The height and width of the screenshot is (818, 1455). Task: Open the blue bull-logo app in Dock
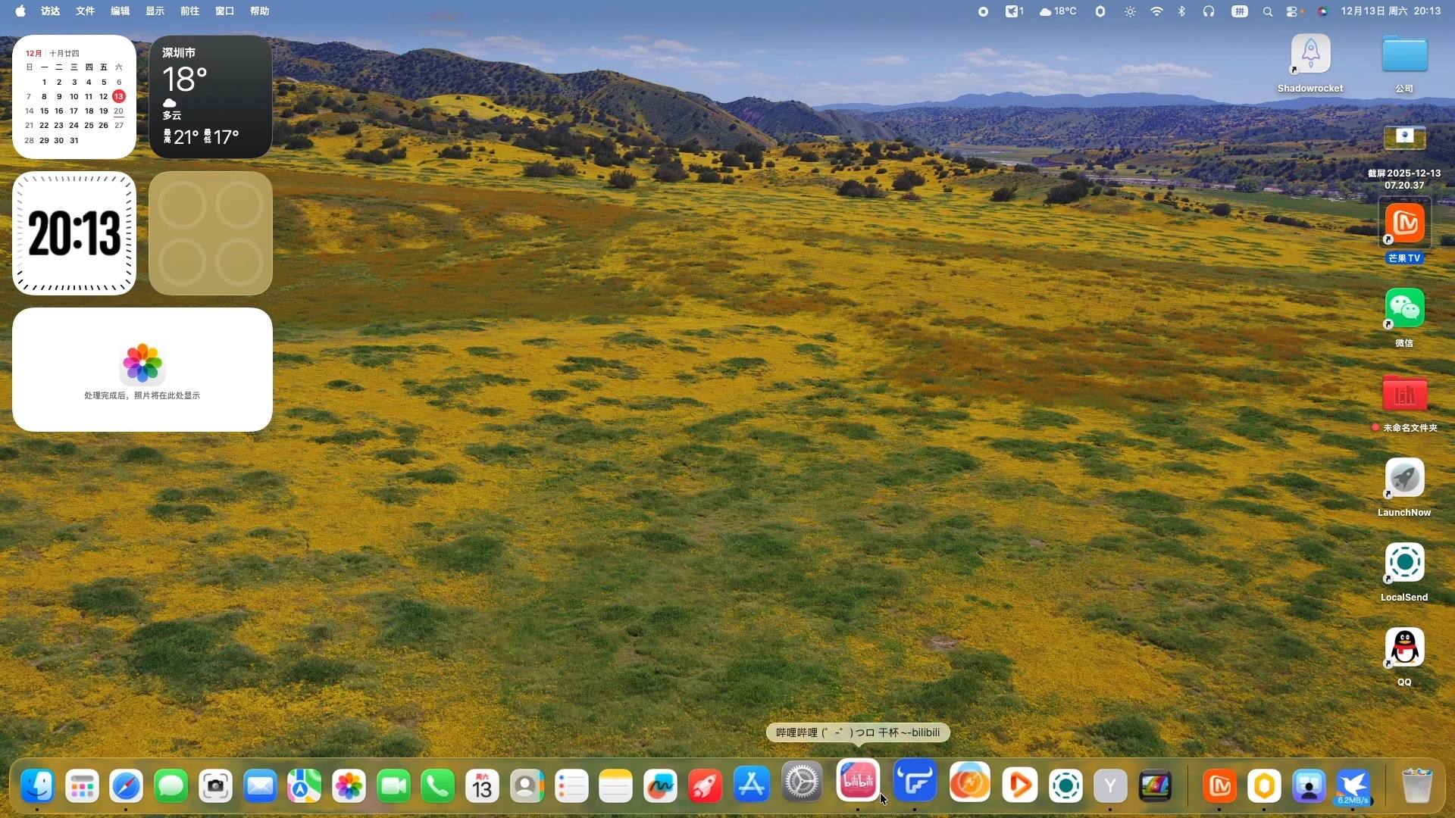(x=915, y=781)
